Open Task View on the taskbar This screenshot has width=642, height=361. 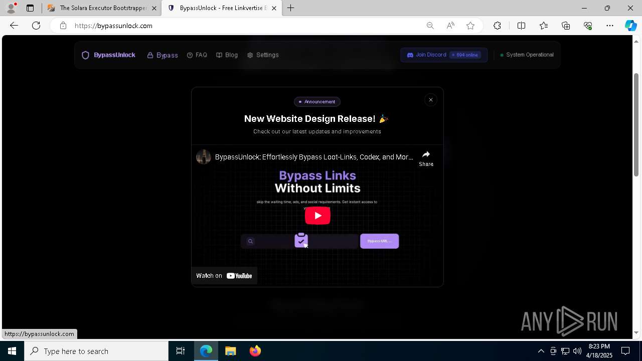click(x=181, y=351)
